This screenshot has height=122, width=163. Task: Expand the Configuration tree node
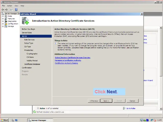(x=3, y=24)
